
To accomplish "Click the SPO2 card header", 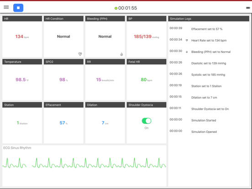I will [63, 62].
